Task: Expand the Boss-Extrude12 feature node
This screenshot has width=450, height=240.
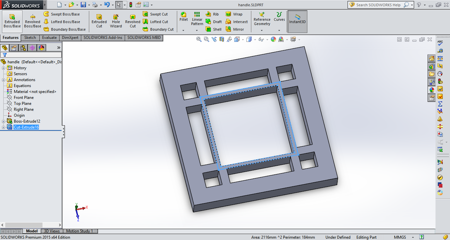Action: click(4, 121)
